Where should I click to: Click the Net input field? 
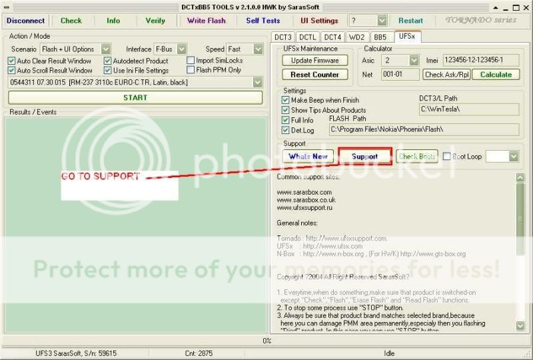(400, 75)
